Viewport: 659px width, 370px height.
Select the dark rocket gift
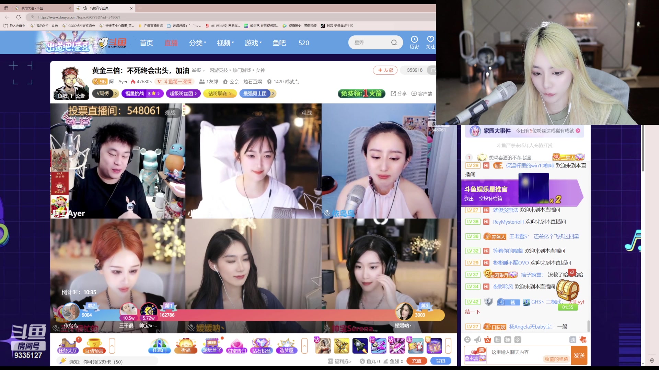point(360,346)
